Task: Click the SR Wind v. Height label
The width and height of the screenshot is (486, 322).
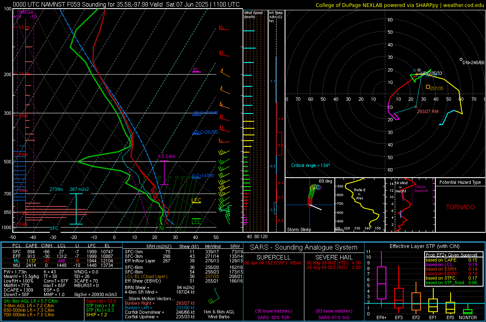Action: coord(401,187)
